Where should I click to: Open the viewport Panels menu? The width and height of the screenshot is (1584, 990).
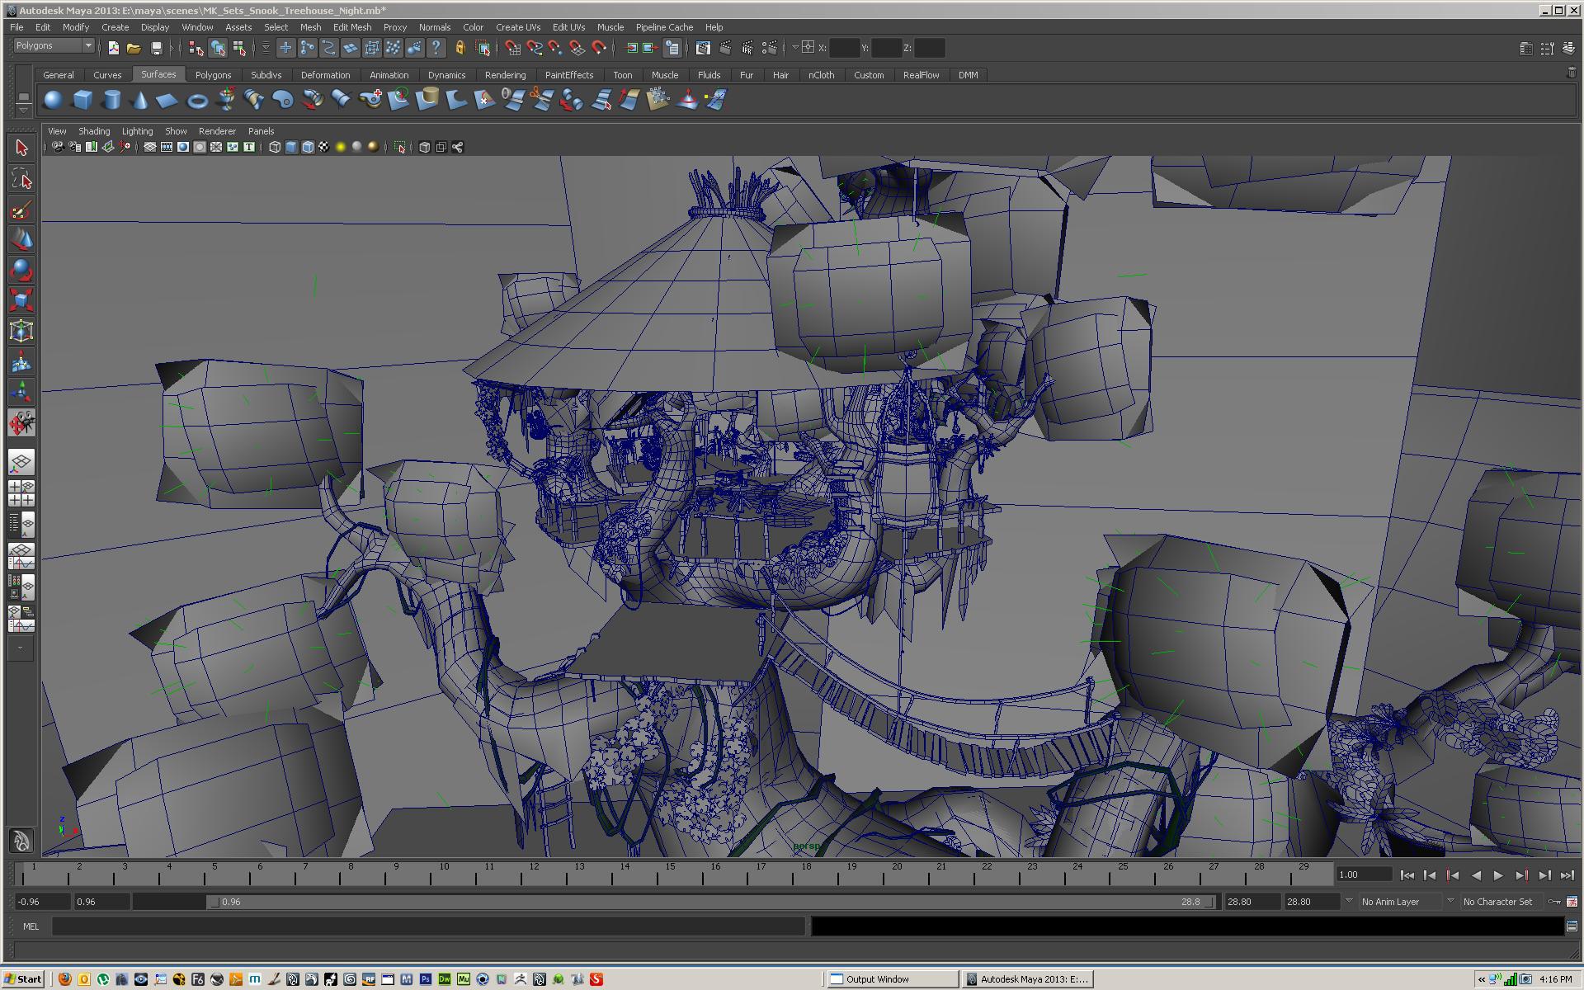(x=261, y=131)
